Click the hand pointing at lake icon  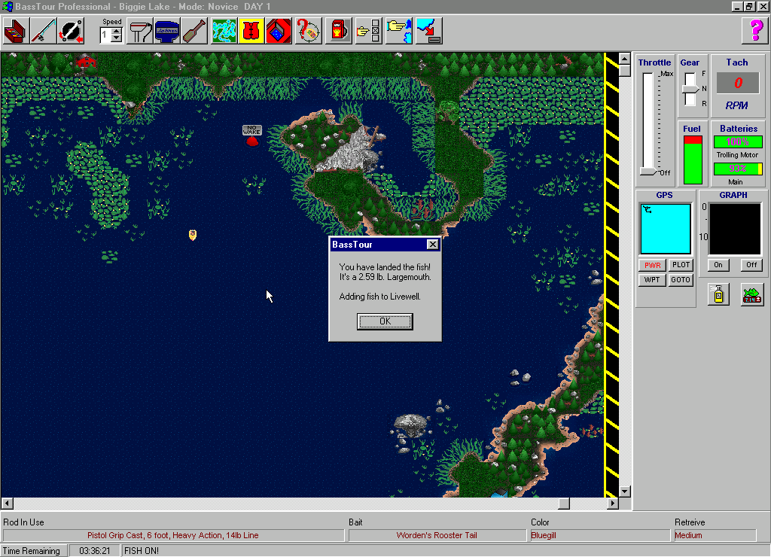coord(399,31)
